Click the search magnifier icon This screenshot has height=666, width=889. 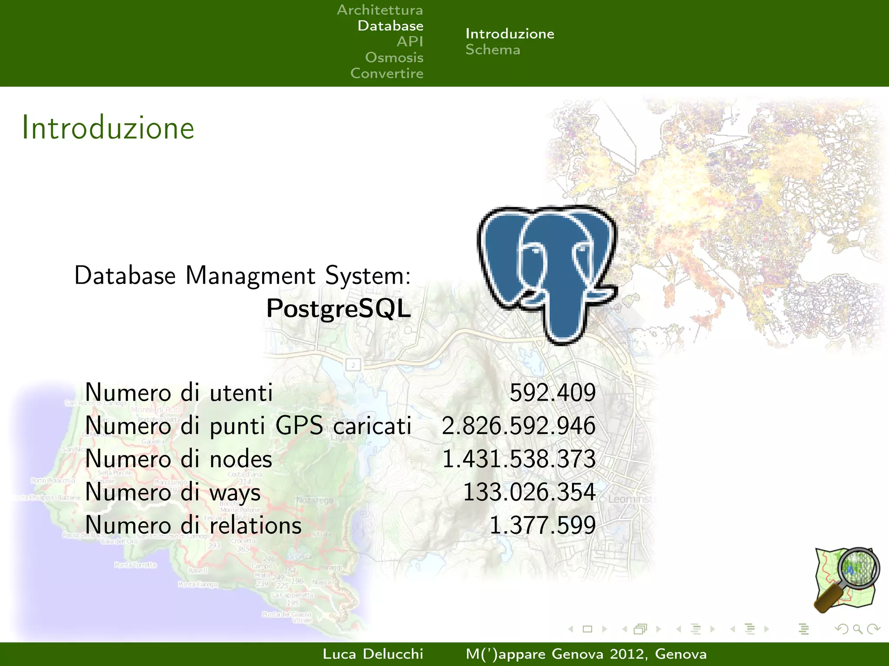pos(858,629)
